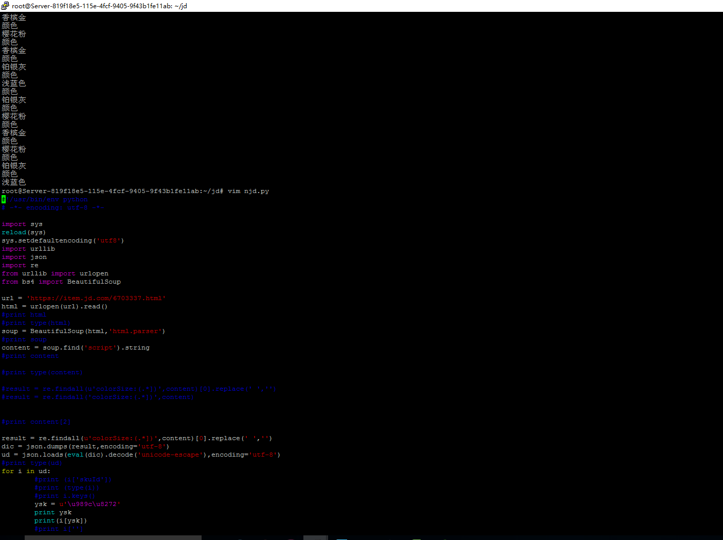This screenshot has width=723, height=540.
Task: Click 'soup = BeautifulSoup(html,...)' line
Action: click(83, 332)
